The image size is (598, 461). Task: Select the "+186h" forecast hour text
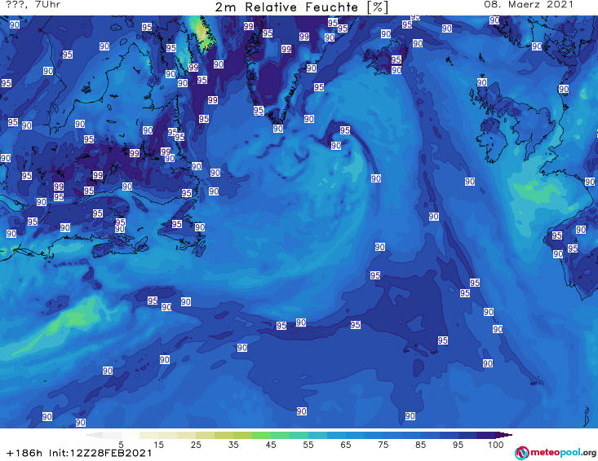click(x=24, y=453)
